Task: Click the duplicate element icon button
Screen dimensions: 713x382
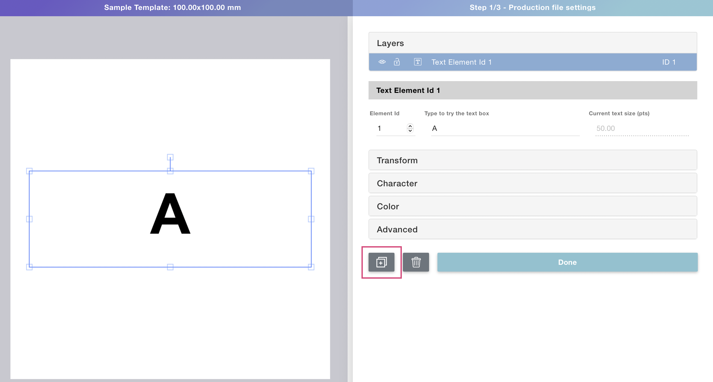Action: click(x=381, y=262)
